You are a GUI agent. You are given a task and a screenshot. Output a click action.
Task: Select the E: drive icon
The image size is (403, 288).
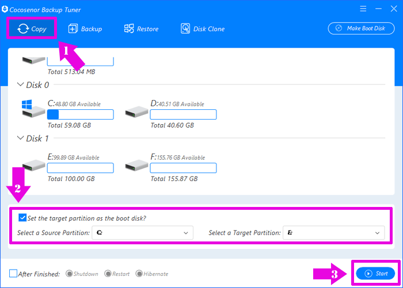[33, 166]
